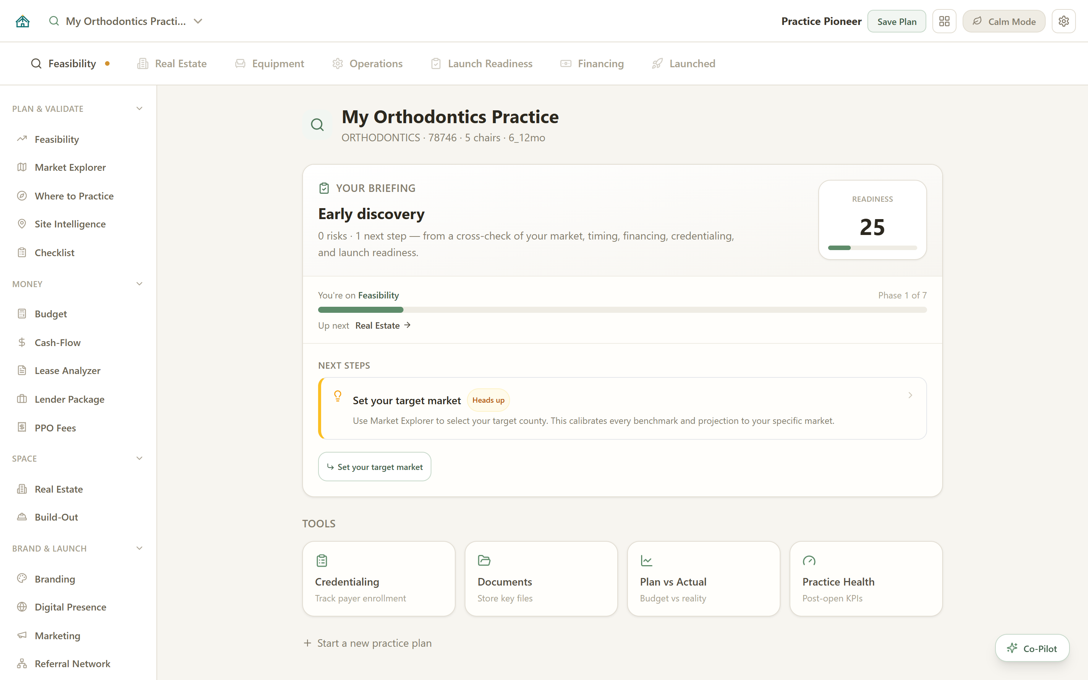Collapse the Brand & Launch section
This screenshot has height=680, width=1088.
click(x=139, y=548)
